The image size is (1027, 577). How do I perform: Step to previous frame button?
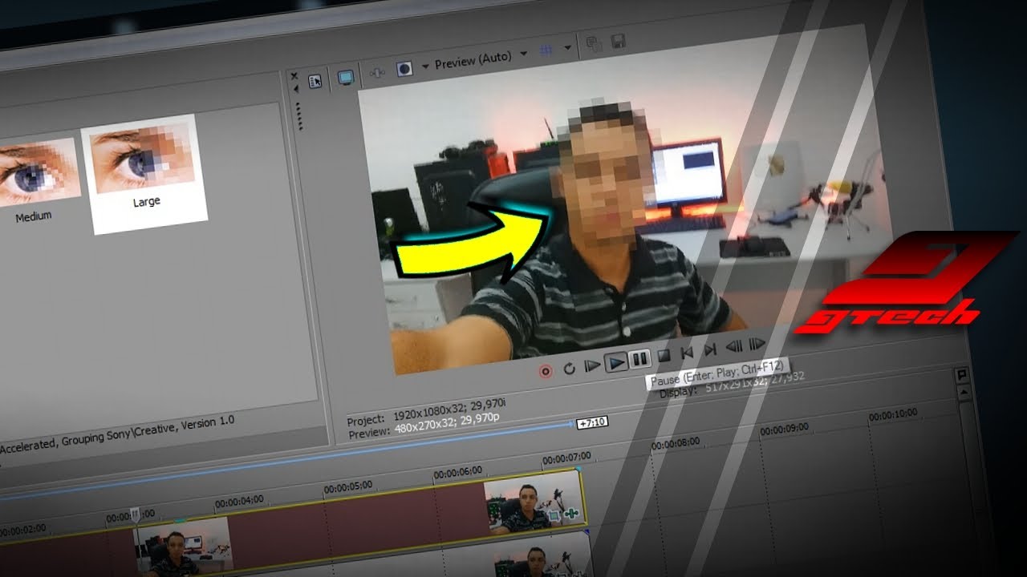point(733,347)
